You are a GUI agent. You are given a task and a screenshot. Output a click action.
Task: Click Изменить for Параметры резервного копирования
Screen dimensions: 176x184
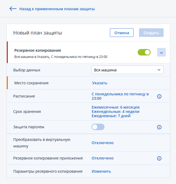101,171
